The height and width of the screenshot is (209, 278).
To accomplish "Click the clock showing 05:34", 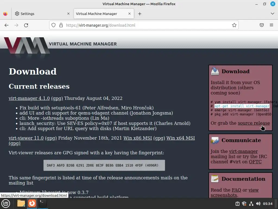I will coord(267,204).
